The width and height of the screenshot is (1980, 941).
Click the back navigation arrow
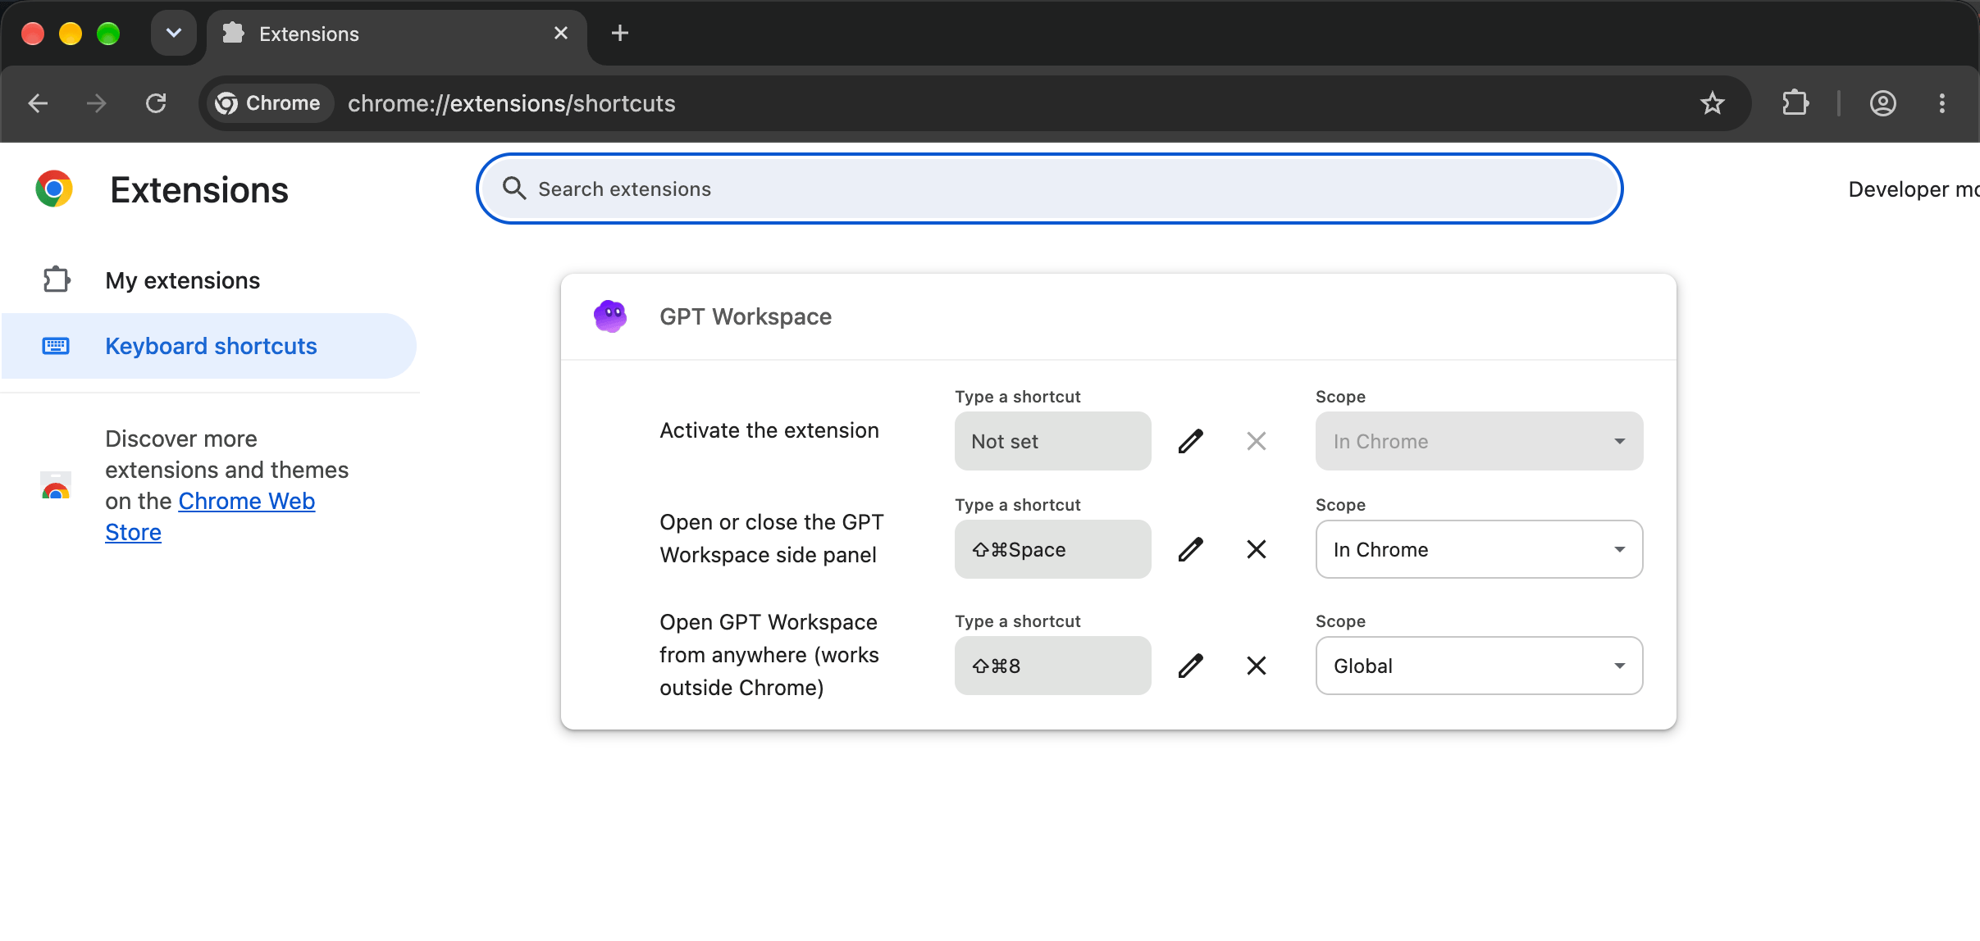pos(38,103)
